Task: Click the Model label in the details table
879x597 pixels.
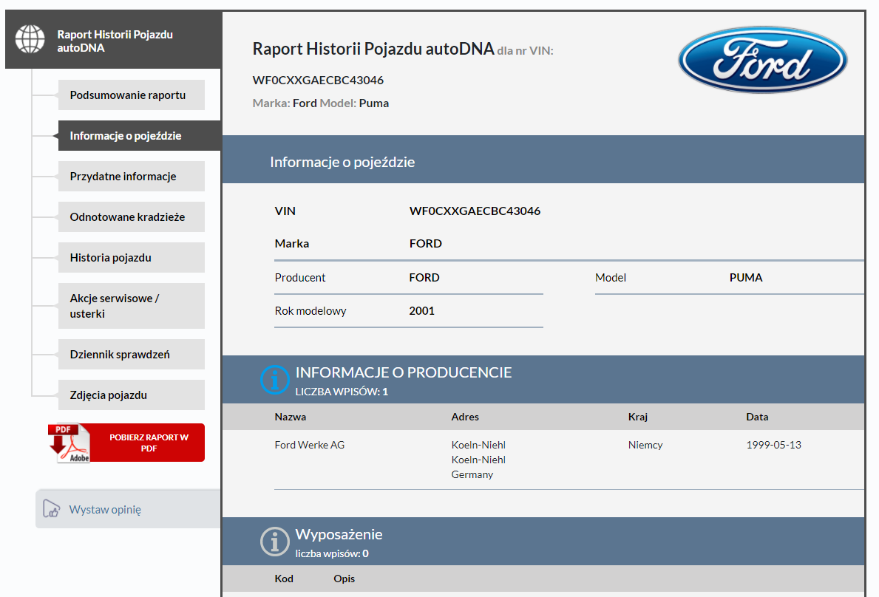Action: pyautogui.click(x=611, y=278)
